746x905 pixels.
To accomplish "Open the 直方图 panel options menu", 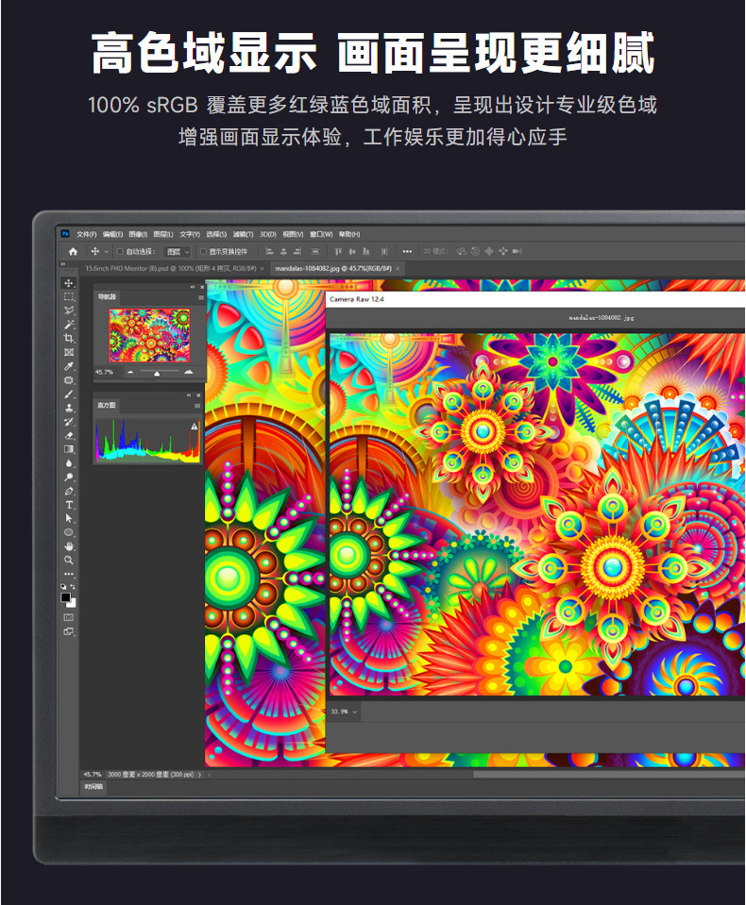I will pos(197,407).
